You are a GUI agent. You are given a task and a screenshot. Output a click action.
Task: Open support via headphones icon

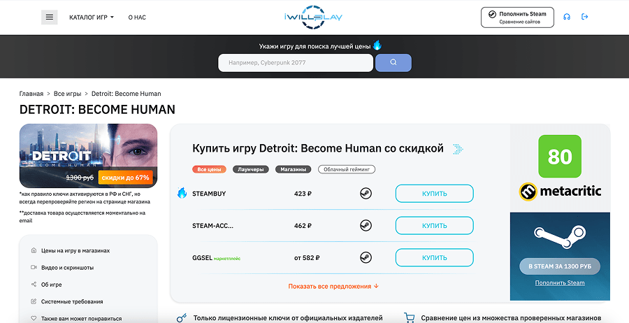[566, 17]
